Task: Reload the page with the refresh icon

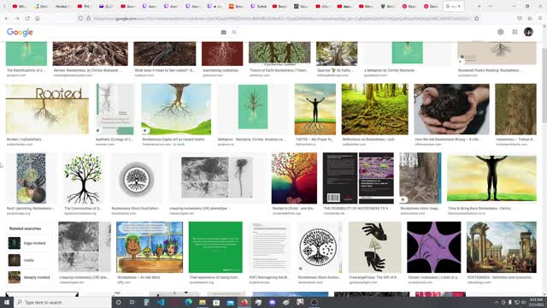Action: point(27,18)
